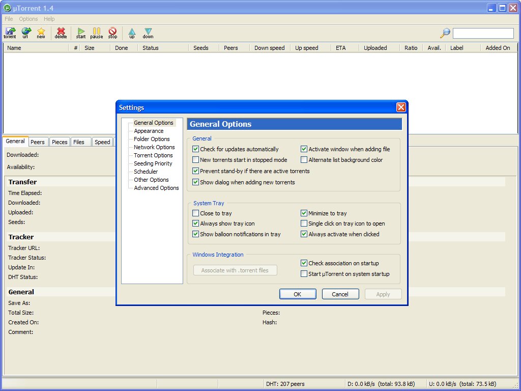The height and width of the screenshot is (391, 521).
Task: Enable Start µTorrent on system startup
Action: [x=304, y=274]
